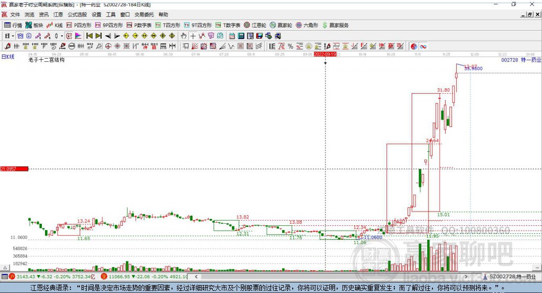
Task: Click the 老子十二宫结构 chart label
Action: pyautogui.click(x=47, y=60)
